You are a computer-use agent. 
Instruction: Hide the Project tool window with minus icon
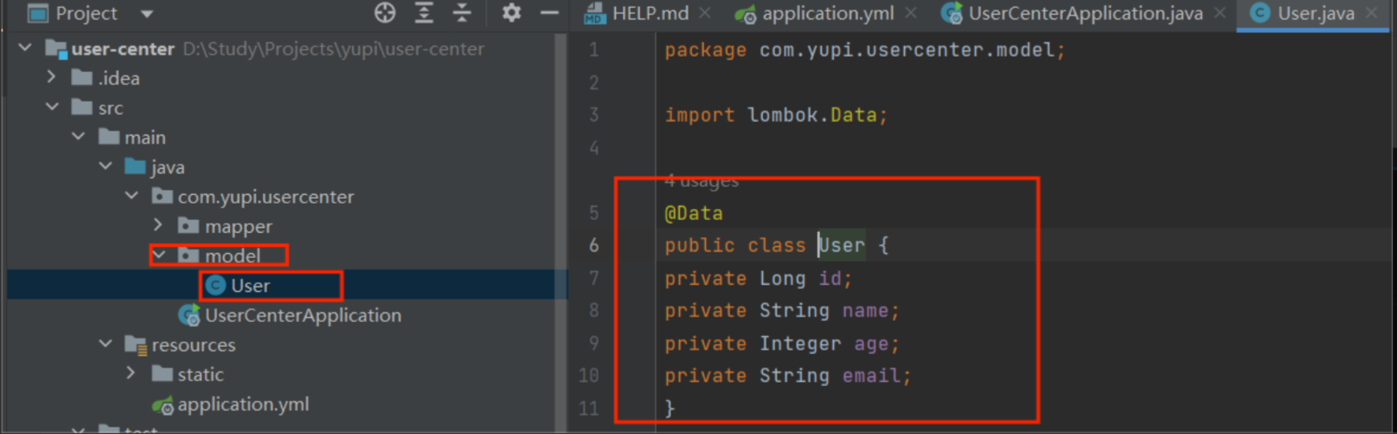[x=550, y=13]
